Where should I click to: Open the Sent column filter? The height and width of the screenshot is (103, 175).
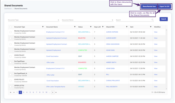point(151,27)
